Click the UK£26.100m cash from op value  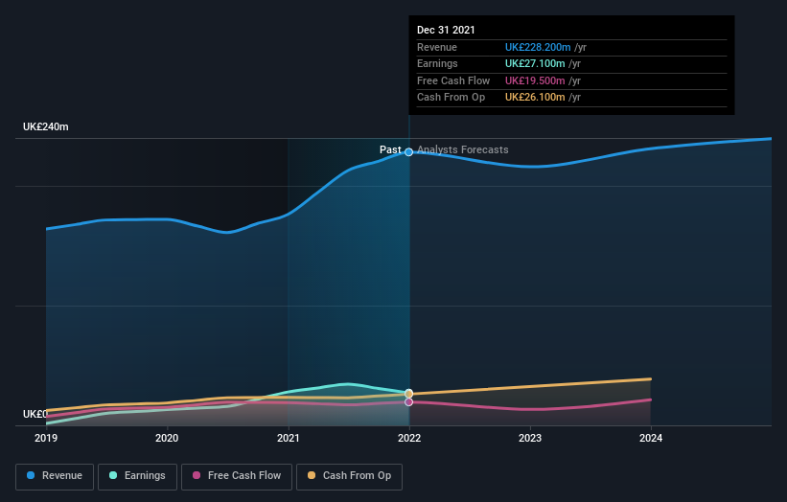point(535,98)
